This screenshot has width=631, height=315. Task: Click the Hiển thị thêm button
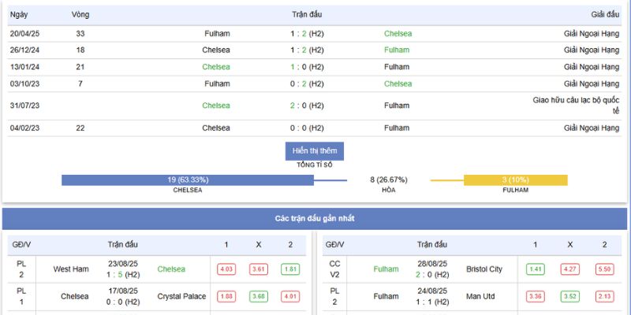(x=314, y=150)
